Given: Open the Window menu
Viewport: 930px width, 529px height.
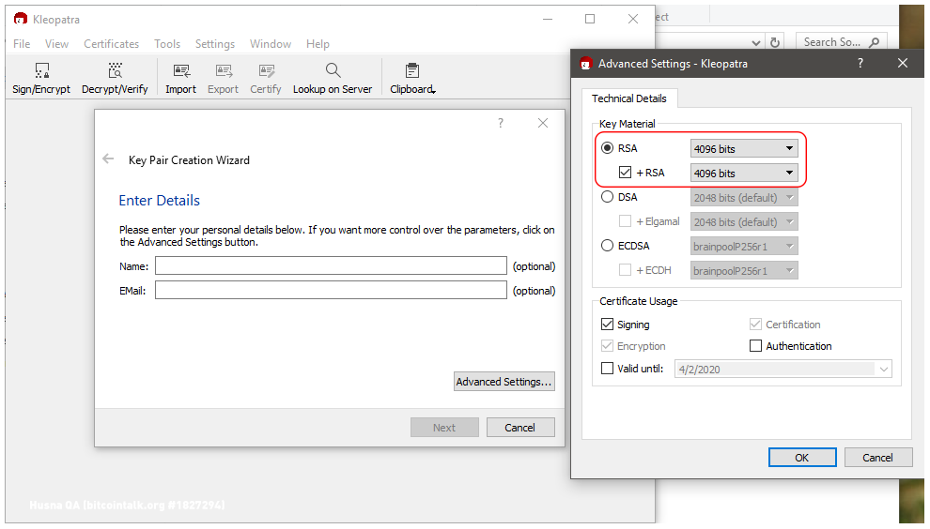Looking at the screenshot, I should tap(271, 44).
